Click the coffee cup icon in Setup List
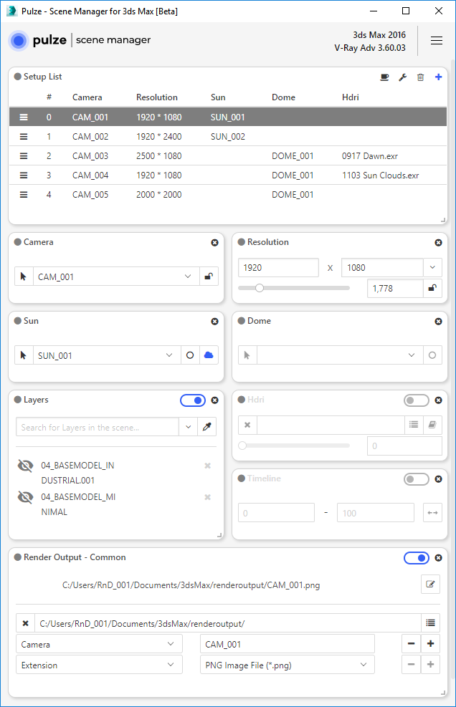Viewport: 456px width, 707px height. point(384,77)
